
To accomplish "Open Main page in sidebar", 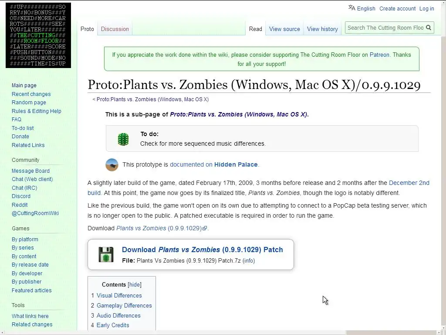I will pyautogui.click(x=24, y=85).
